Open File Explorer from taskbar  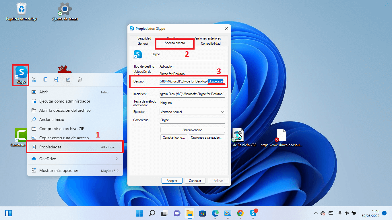(189, 213)
